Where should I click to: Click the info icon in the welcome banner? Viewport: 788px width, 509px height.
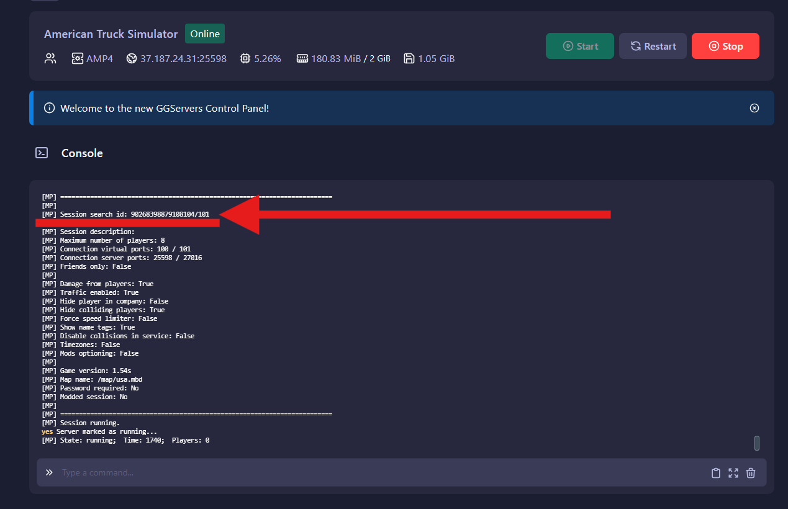click(x=49, y=107)
